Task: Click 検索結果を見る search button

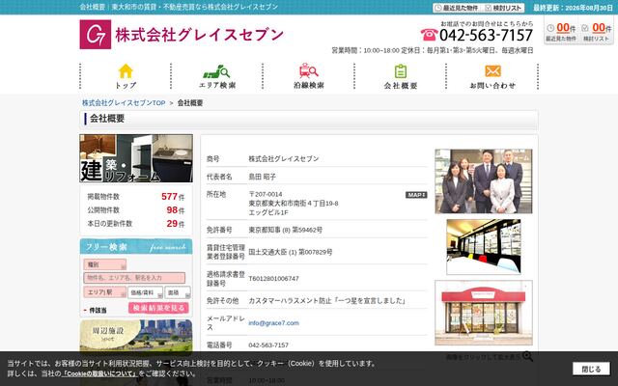Action: pyautogui.click(x=158, y=308)
